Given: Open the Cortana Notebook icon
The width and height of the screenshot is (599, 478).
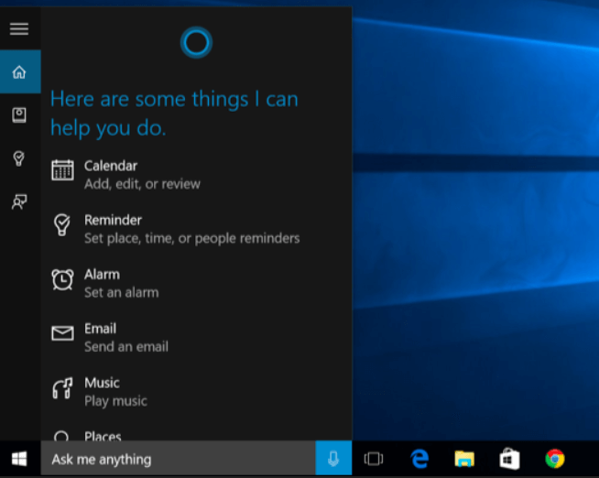Looking at the screenshot, I should tap(19, 115).
